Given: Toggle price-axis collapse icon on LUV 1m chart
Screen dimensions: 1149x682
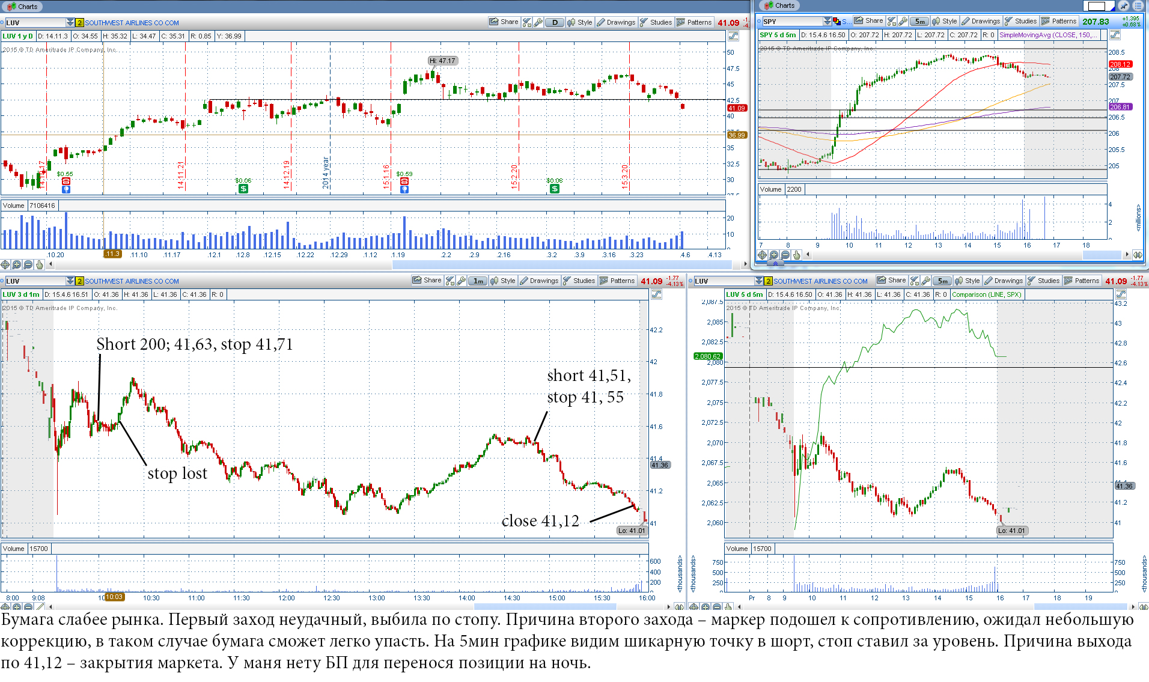Looking at the screenshot, I should (656, 294).
